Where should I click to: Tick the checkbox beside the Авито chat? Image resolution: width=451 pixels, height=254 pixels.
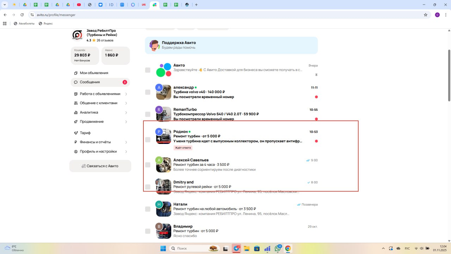coord(148,70)
